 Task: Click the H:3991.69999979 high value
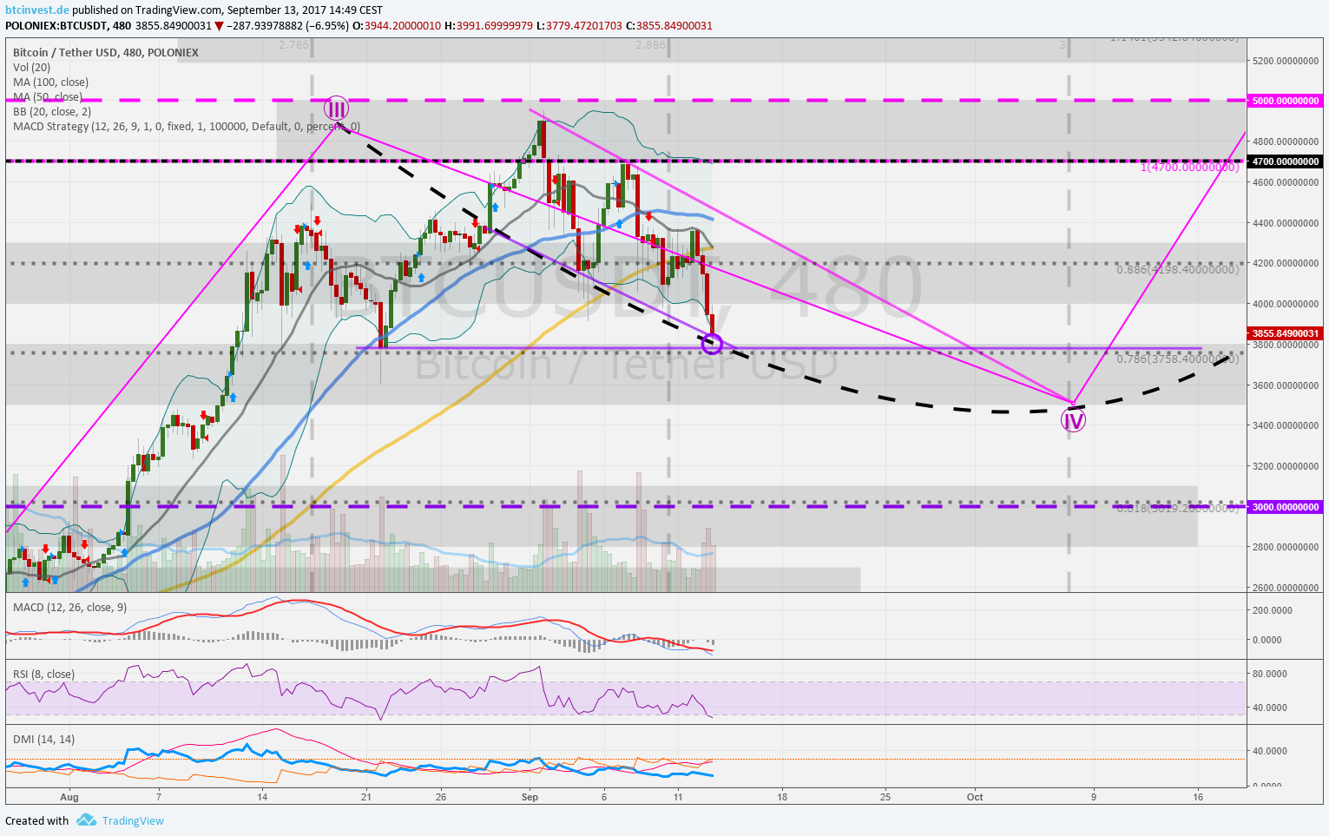[x=489, y=26]
